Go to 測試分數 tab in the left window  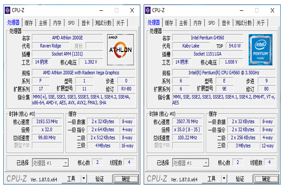(103, 23)
